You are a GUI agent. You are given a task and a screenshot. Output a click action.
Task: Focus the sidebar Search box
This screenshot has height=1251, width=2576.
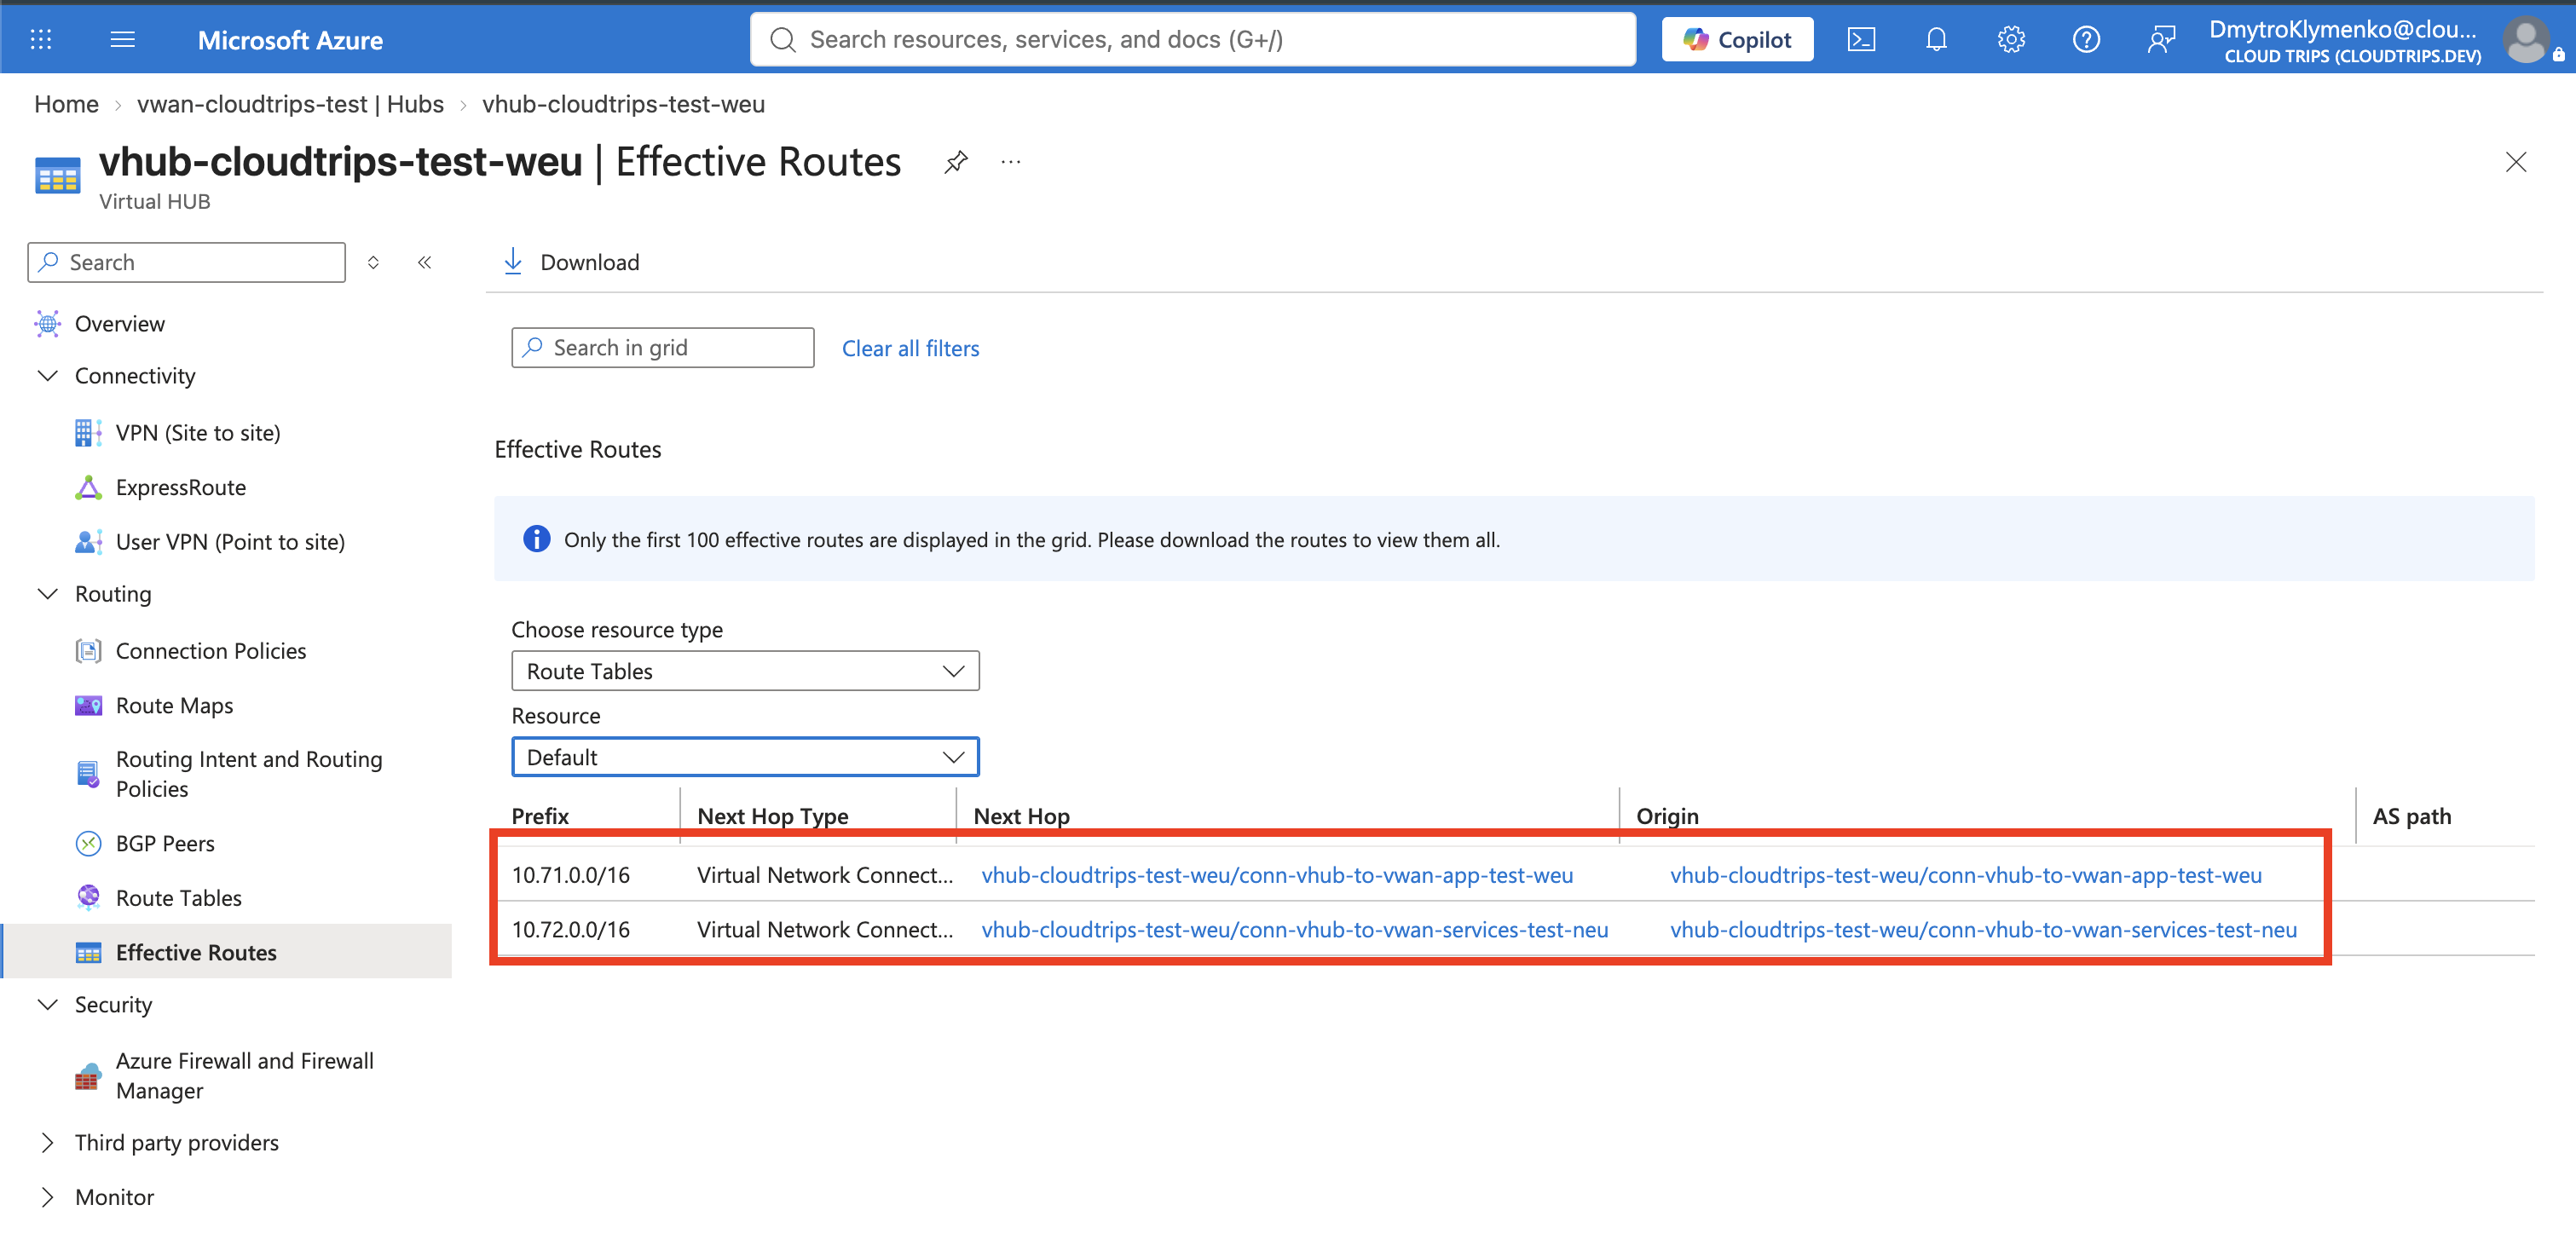coord(187,262)
